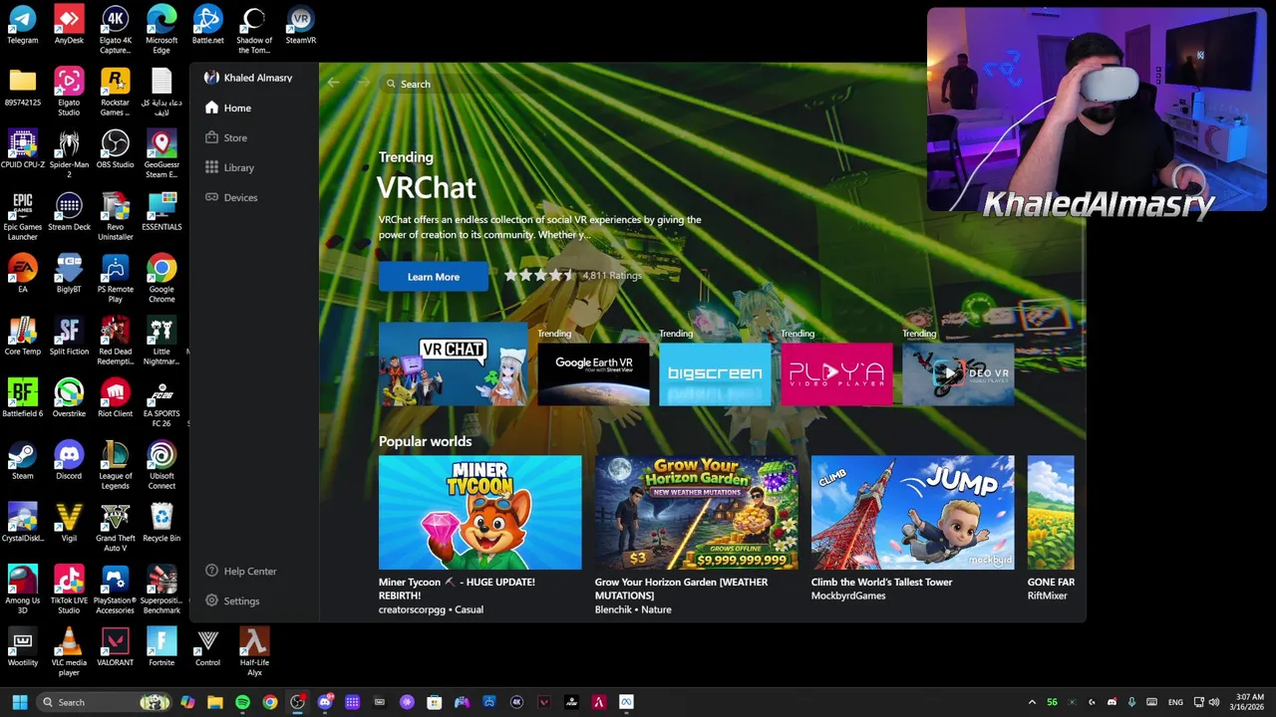Screen dimensions: 1276x717
Task: Open File Explorer from the taskbar
Action: click(215, 702)
